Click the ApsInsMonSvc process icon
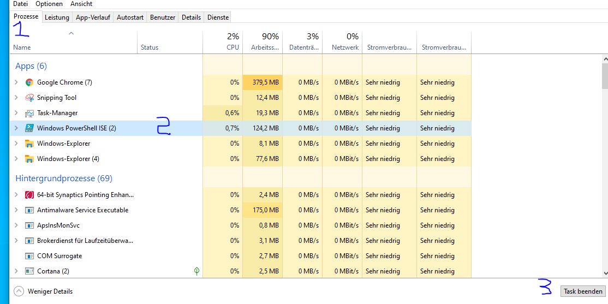Viewport: 608px width, 304px height. (x=29, y=225)
